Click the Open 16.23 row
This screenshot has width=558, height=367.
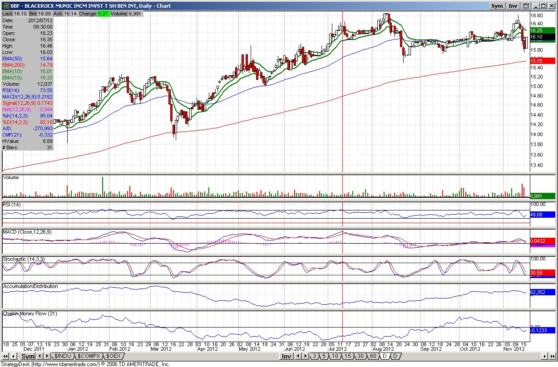tap(28, 34)
